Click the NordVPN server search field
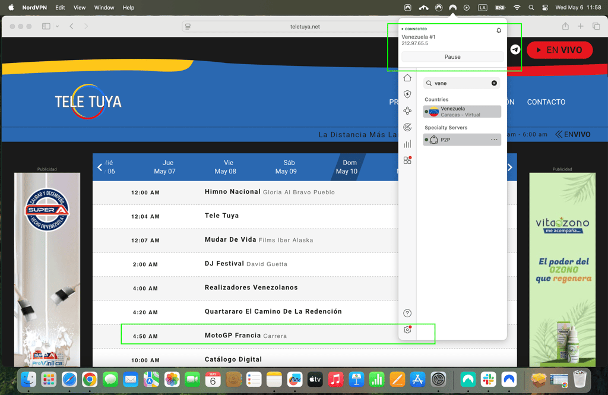This screenshot has height=395, width=608. tap(461, 83)
